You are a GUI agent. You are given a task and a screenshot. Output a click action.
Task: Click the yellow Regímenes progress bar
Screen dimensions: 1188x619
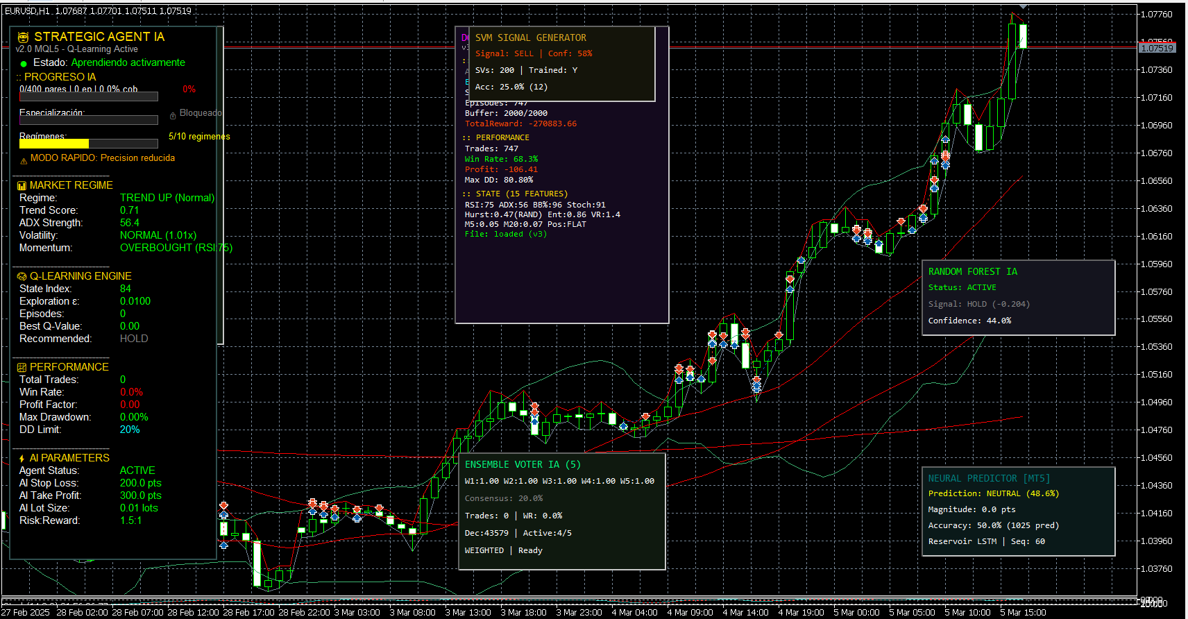click(x=54, y=144)
